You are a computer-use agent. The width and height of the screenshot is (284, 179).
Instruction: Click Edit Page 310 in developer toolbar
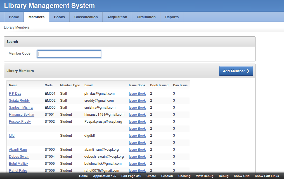(x=131, y=176)
